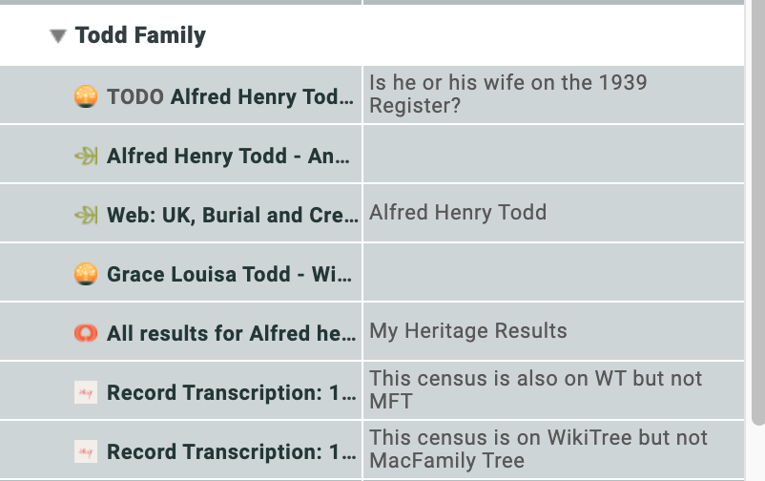The image size is (765, 481).
Task: Select the Todd Family group heading
Action: pos(140,36)
